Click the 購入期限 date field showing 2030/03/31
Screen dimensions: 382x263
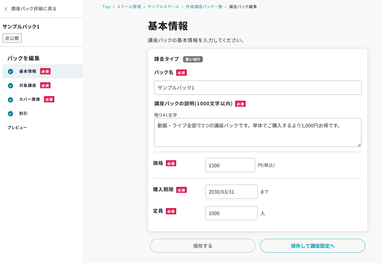coord(231,192)
